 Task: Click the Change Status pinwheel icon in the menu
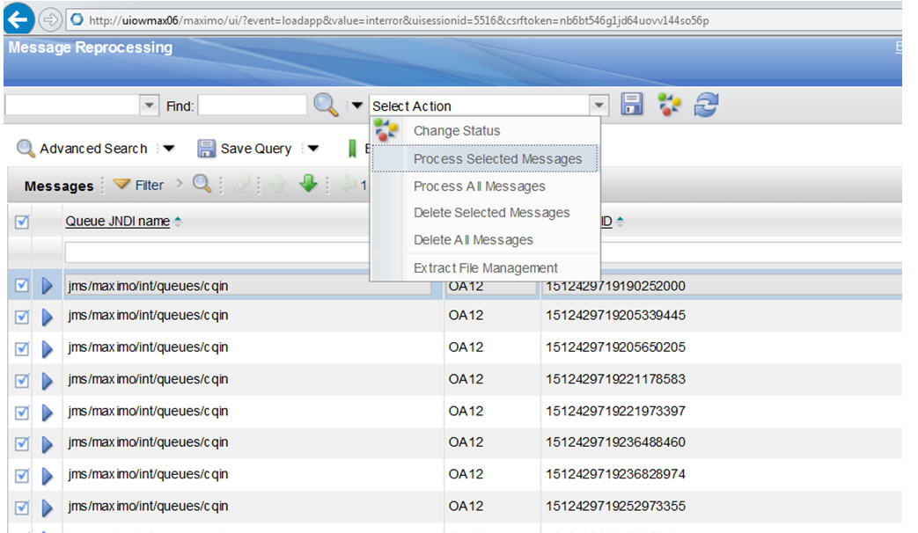pyautogui.click(x=385, y=129)
